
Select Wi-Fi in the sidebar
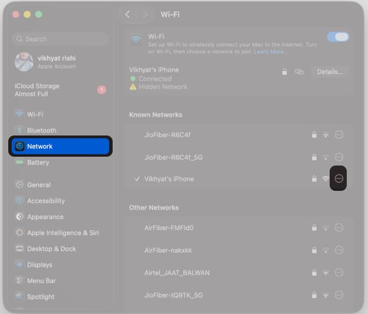pyautogui.click(x=60, y=114)
